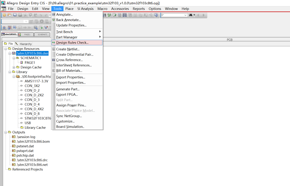Open the Reports menu

click(x=139, y=9)
